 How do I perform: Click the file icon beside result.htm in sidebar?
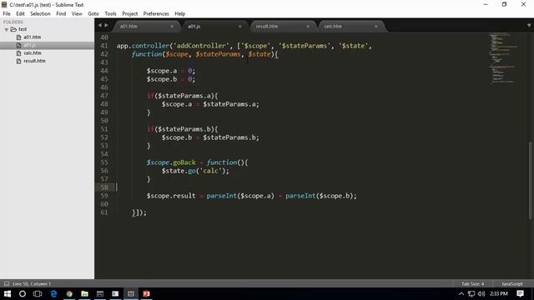(x=18, y=61)
